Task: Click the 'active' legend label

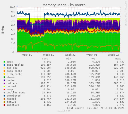Action: click(x=11, y=102)
